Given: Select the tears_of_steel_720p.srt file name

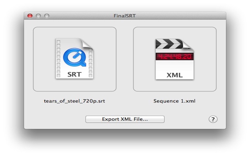Looking at the screenshot, I should click(74, 101).
